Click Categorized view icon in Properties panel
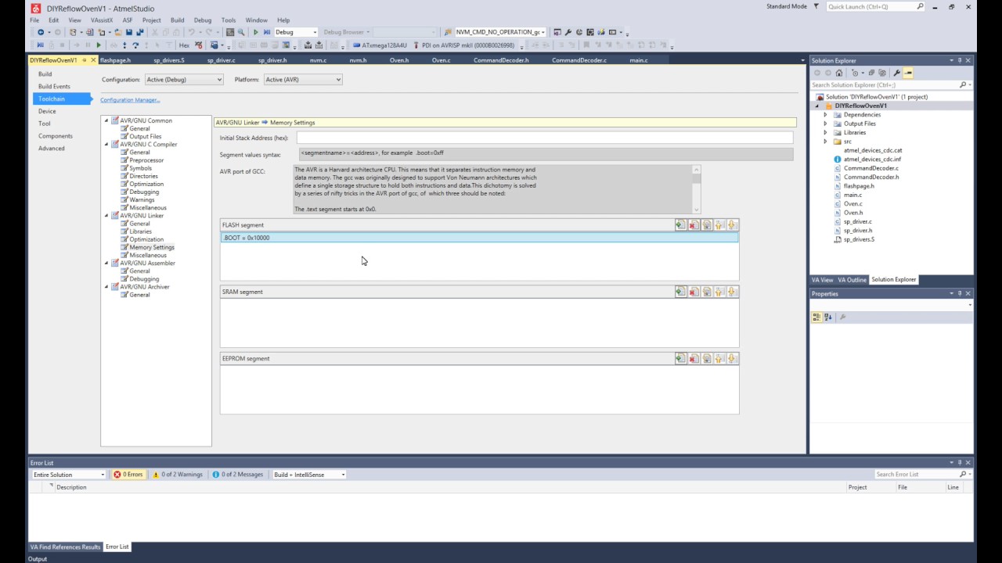1002x563 pixels. [x=816, y=317]
